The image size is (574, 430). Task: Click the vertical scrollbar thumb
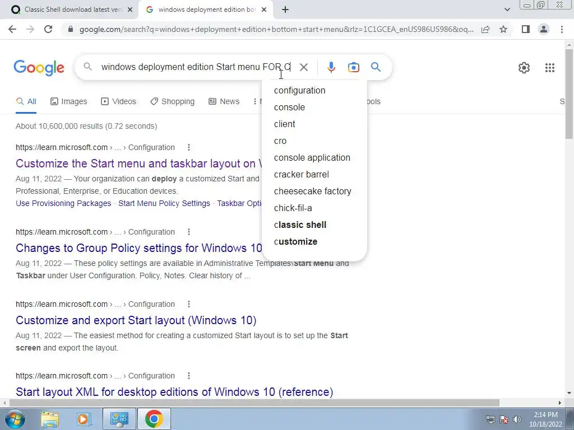coord(569,94)
